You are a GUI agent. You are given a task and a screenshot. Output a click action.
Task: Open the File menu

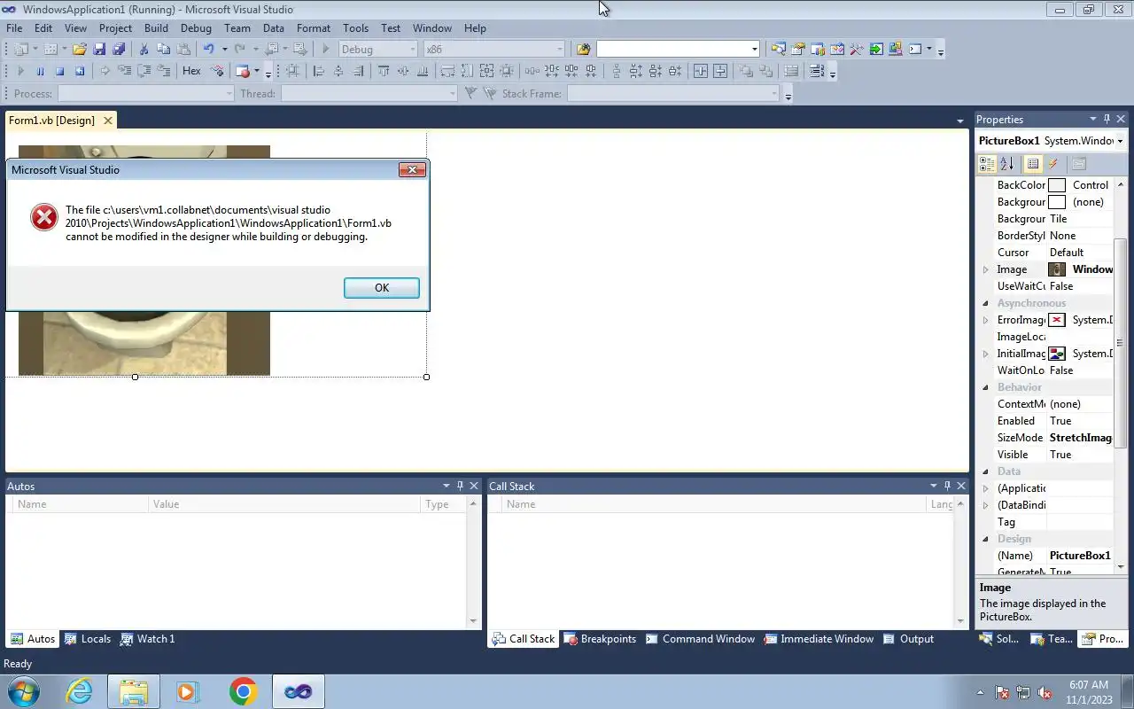(x=14, y=27)
